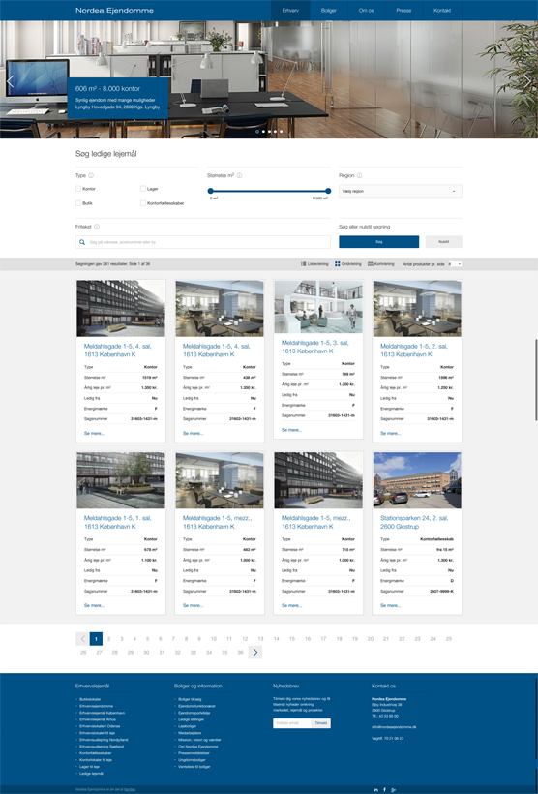Image resolution: width=538 pixels, height=794 pixels.
Task: Click the blue Søg button
Action: click(x=379, y=242)
